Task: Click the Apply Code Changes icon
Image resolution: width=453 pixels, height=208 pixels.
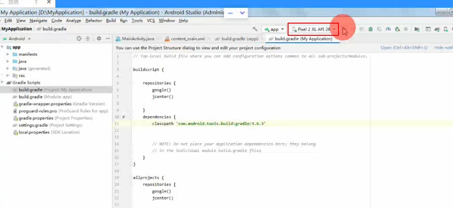Action: point(362,29)
